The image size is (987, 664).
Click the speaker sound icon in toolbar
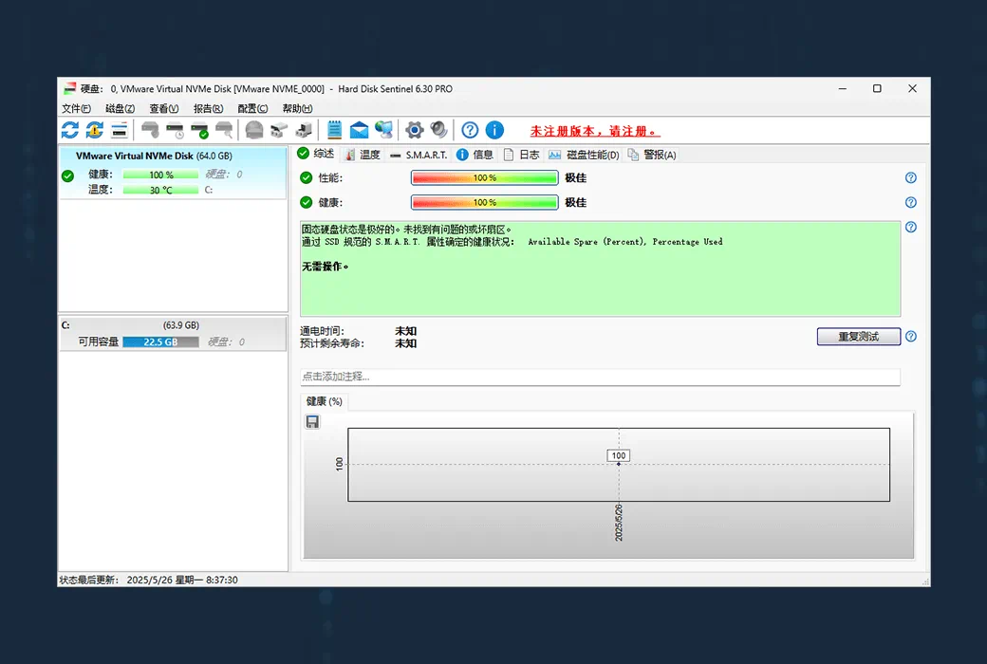438,130
